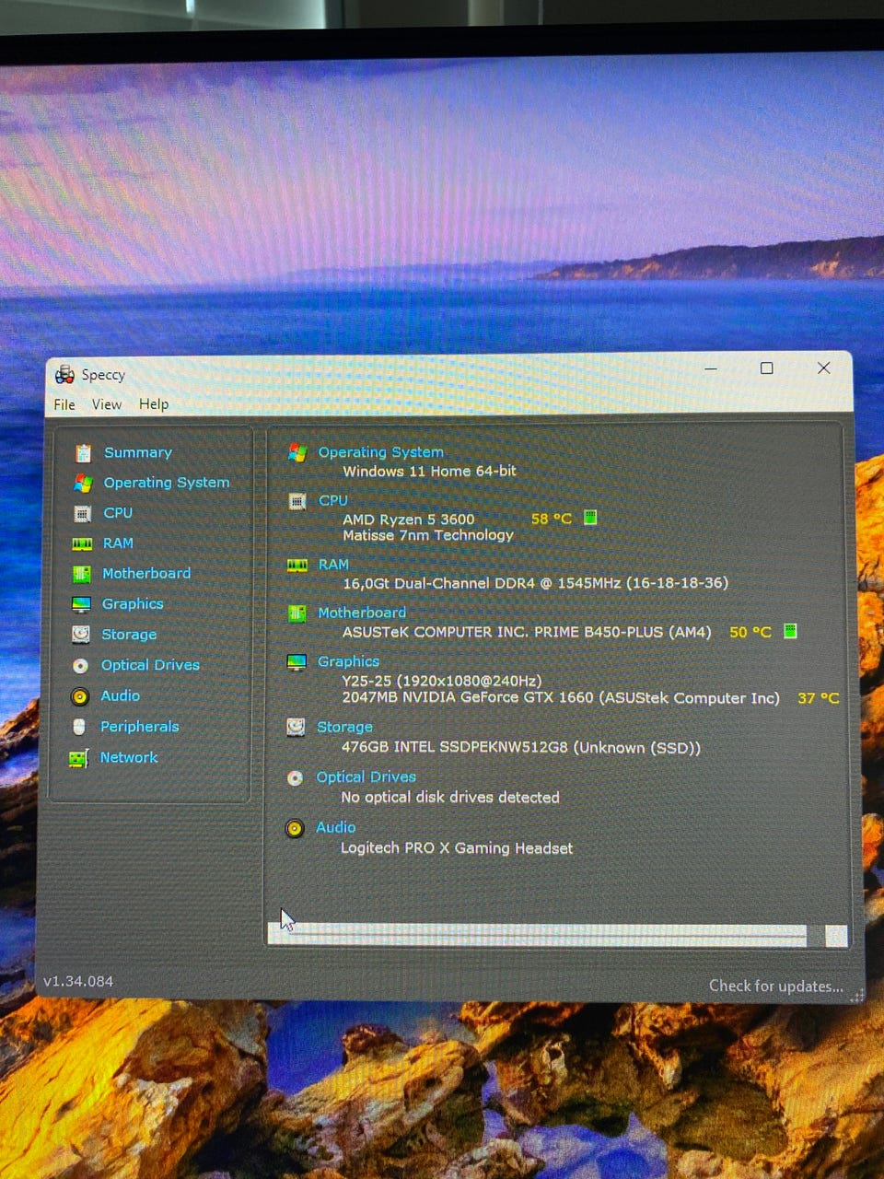
Task: Click the 58 °C CPU temperature value
Action: click(552, 519)
